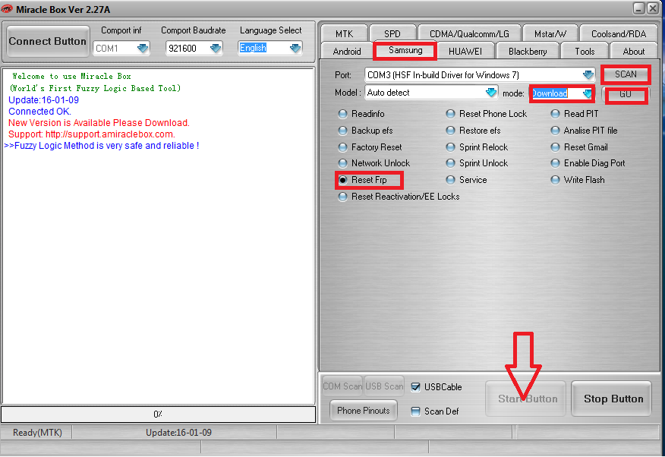This screenshot has height=457, width=665.
Task: Open the Blackberry tab
Action: [528, 52]
